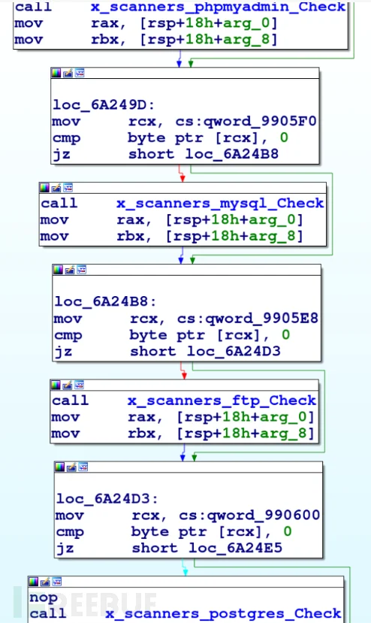Select the qword_990600 data reference
The height and width of the screenshot is (623, 371).
264,516
